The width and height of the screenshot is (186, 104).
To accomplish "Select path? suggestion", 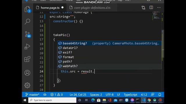I will [109, 62].
